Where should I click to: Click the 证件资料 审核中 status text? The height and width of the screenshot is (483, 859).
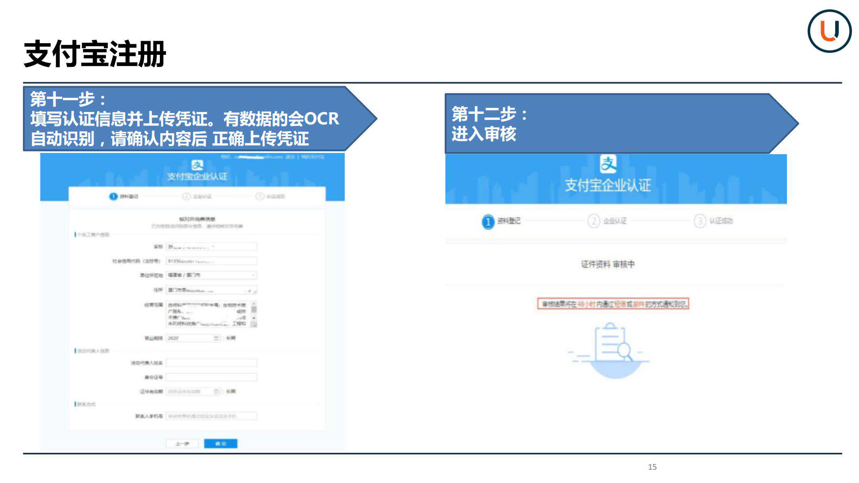pyautogui.click(x=608, y=264)
